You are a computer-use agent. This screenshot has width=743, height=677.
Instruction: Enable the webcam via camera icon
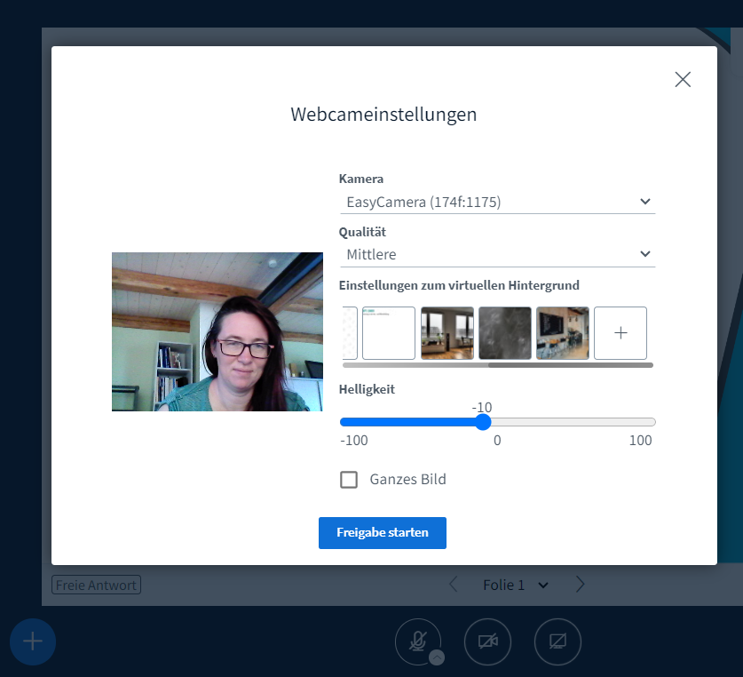coord(487,641)
